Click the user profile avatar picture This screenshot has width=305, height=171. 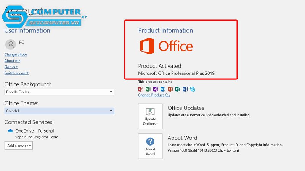pos(11,44)
